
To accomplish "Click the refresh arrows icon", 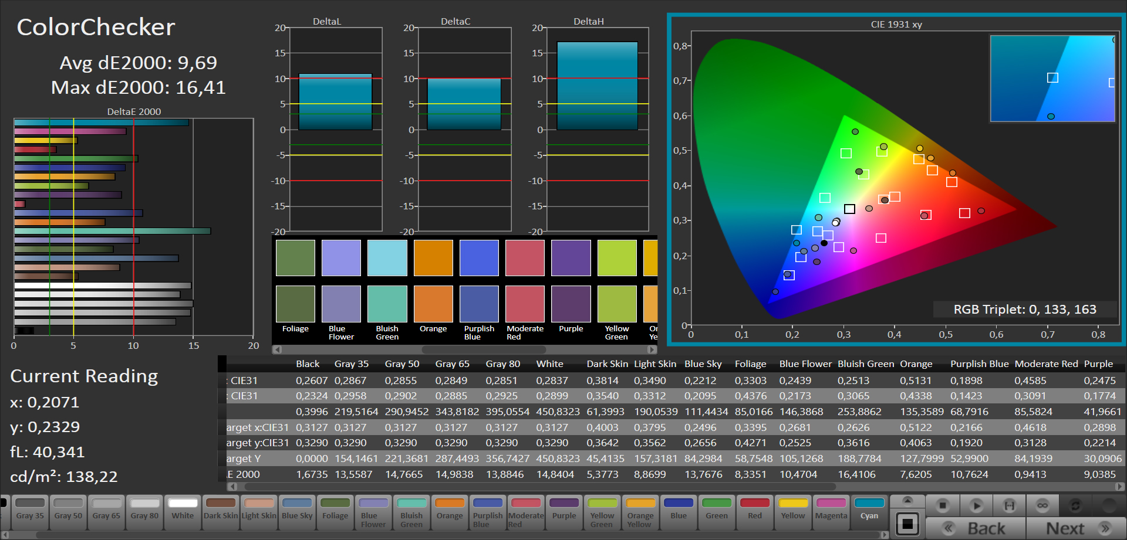I will click(x=1075, y=505).
